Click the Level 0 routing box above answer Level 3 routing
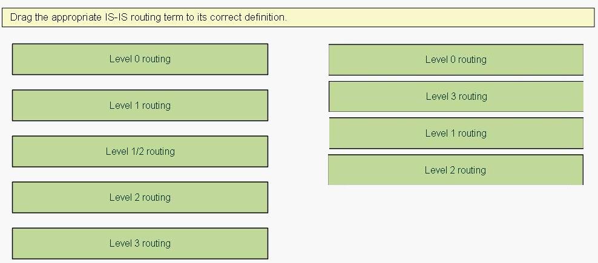The image size is (598, 263). click(456, 60)
